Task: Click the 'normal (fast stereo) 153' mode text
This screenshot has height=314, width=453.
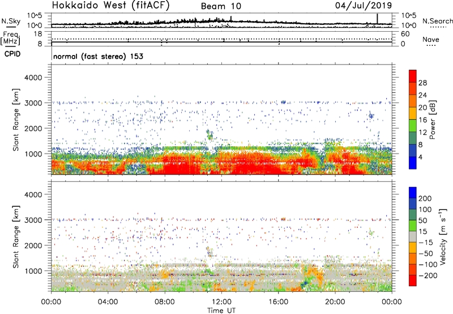Action: [x=98, y=56]
